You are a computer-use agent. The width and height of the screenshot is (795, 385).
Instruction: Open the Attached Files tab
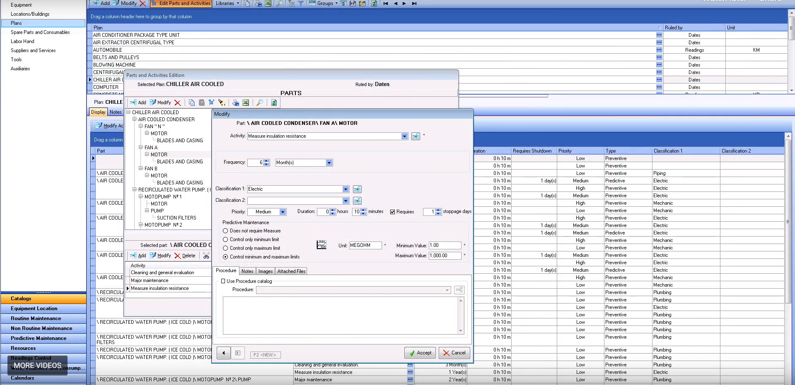pos(291,271)
